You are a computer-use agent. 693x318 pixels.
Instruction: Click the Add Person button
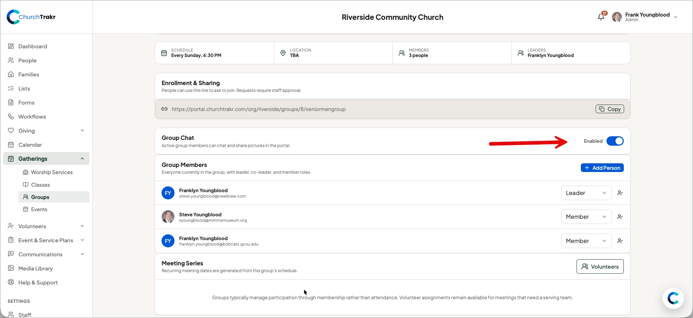pyautogui.click(x=602, y=168)
